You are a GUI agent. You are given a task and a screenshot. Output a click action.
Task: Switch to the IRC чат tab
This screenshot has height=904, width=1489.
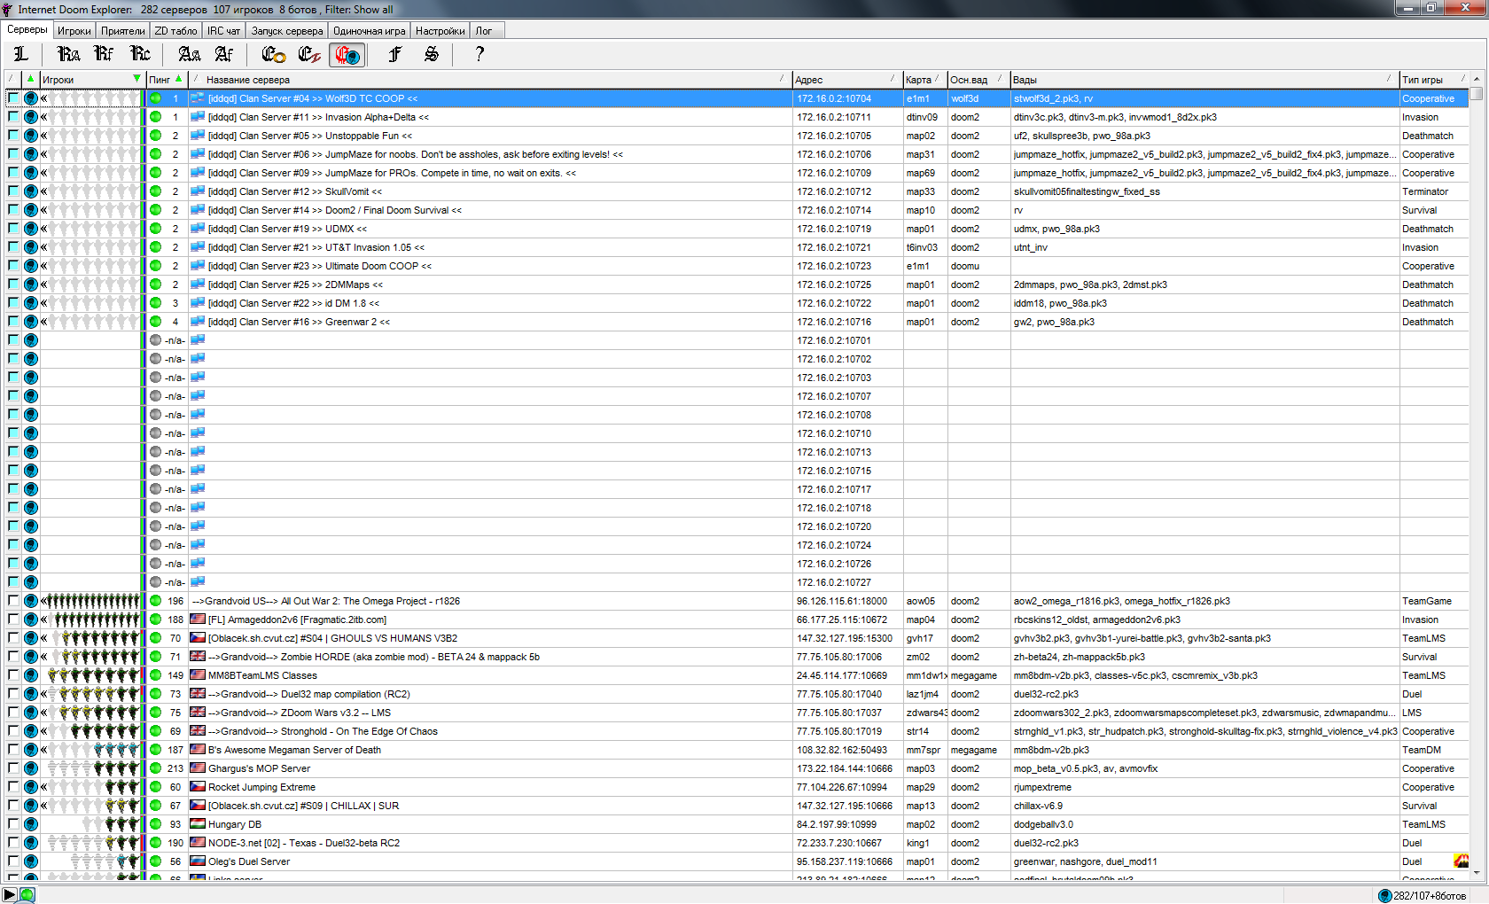223,31
